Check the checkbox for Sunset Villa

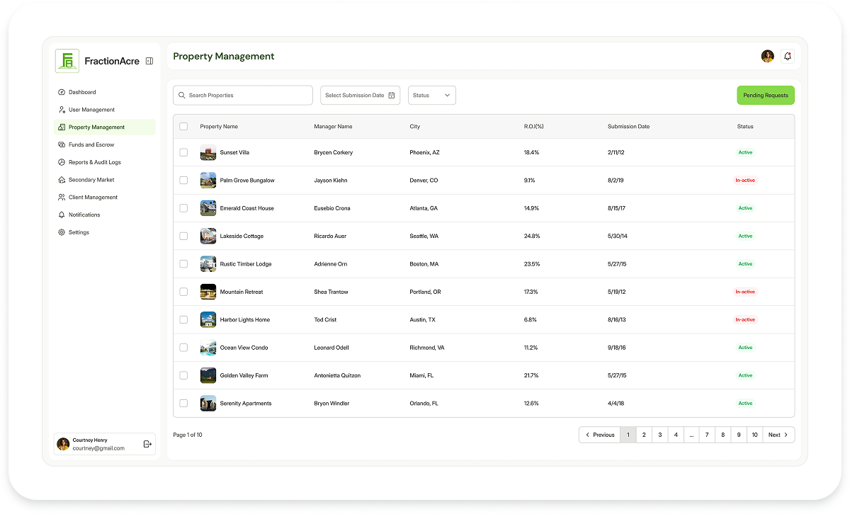(184, 152)
